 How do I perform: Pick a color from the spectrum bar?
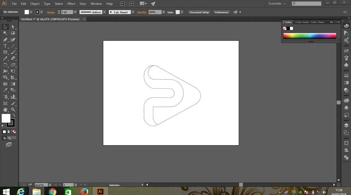[310, 36]
